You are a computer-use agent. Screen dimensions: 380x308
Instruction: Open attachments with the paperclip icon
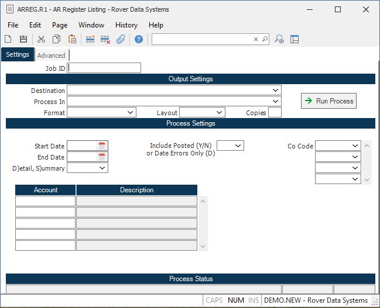(x=121, y=39)
